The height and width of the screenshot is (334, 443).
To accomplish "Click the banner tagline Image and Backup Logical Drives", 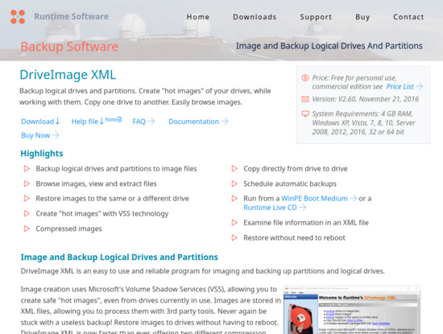I will pos(329,46).
